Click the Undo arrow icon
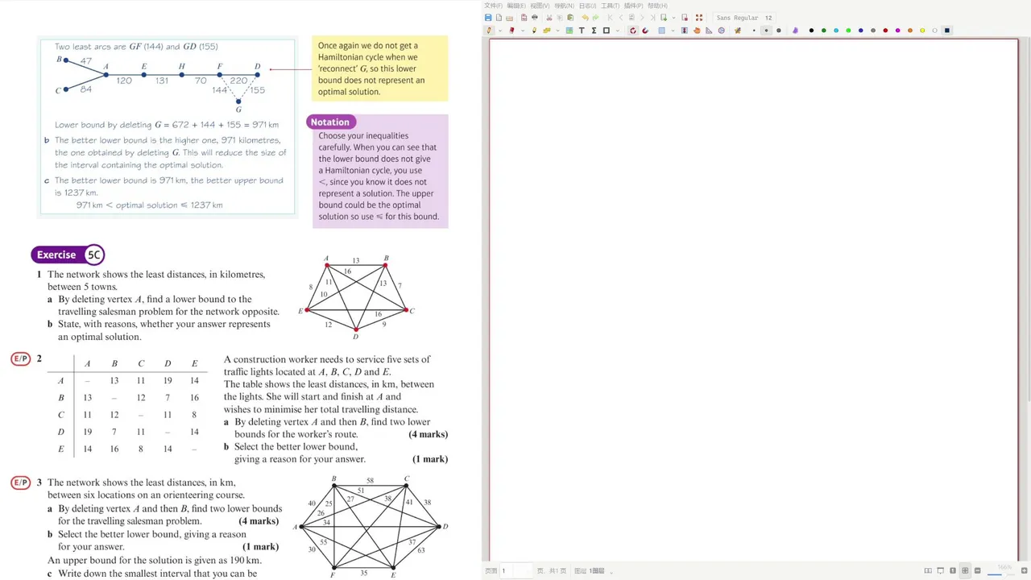 pyautogui.click(x=585, y=17)
